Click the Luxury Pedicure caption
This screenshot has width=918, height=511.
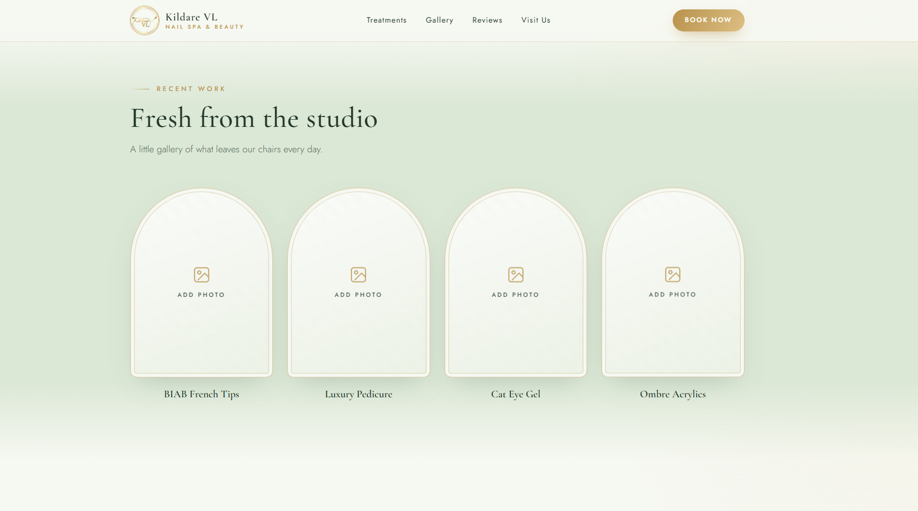point(358,394)
